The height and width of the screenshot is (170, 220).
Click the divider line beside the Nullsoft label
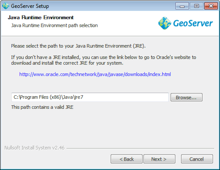click(140, 149)
